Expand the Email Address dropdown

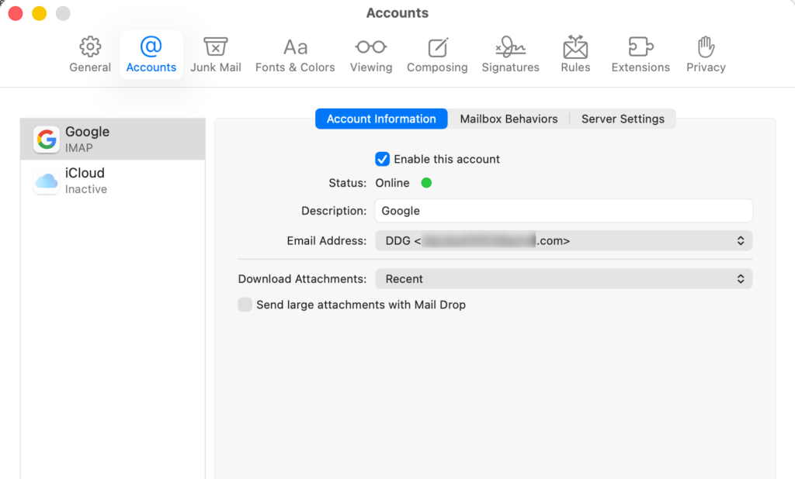point(564,241)
